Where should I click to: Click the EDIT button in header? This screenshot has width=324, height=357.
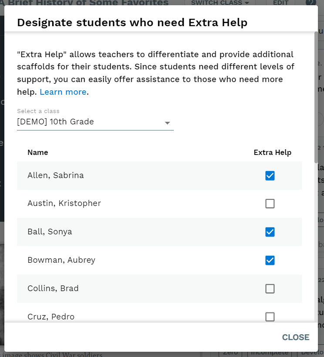click(280, 3)
